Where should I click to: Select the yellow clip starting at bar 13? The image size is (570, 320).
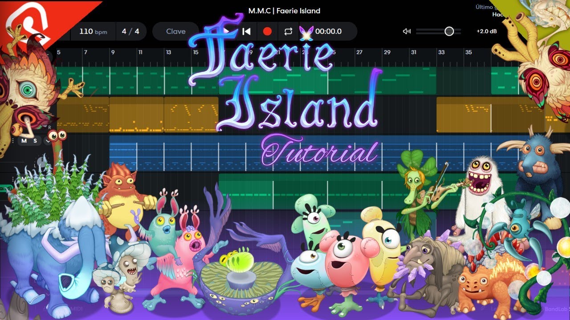(191, 114)
